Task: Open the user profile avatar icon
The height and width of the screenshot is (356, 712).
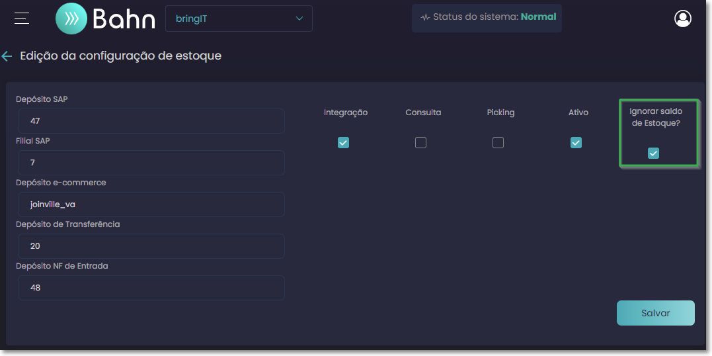Action: click(x=682, y=19)
